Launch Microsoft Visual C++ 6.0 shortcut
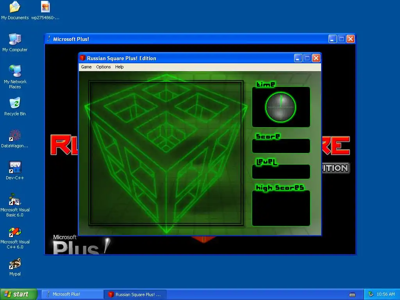 (x=15, y=238)
